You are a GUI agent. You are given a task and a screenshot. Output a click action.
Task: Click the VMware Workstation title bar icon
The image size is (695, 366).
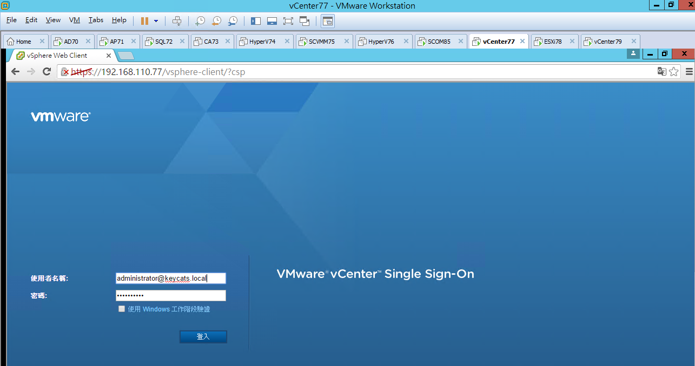click(x=5, y=5)
